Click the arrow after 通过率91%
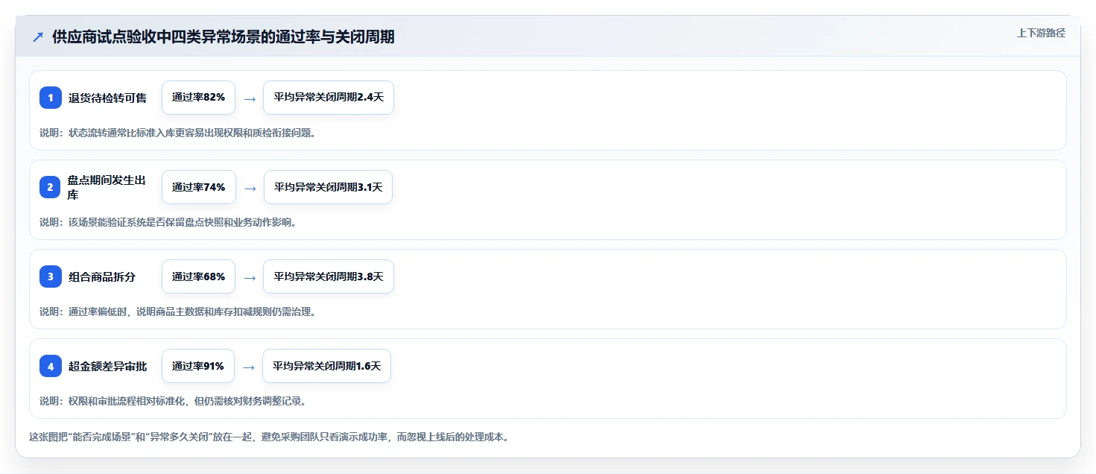This screenshot has height=474, width=1096. (x=250, y=367)
